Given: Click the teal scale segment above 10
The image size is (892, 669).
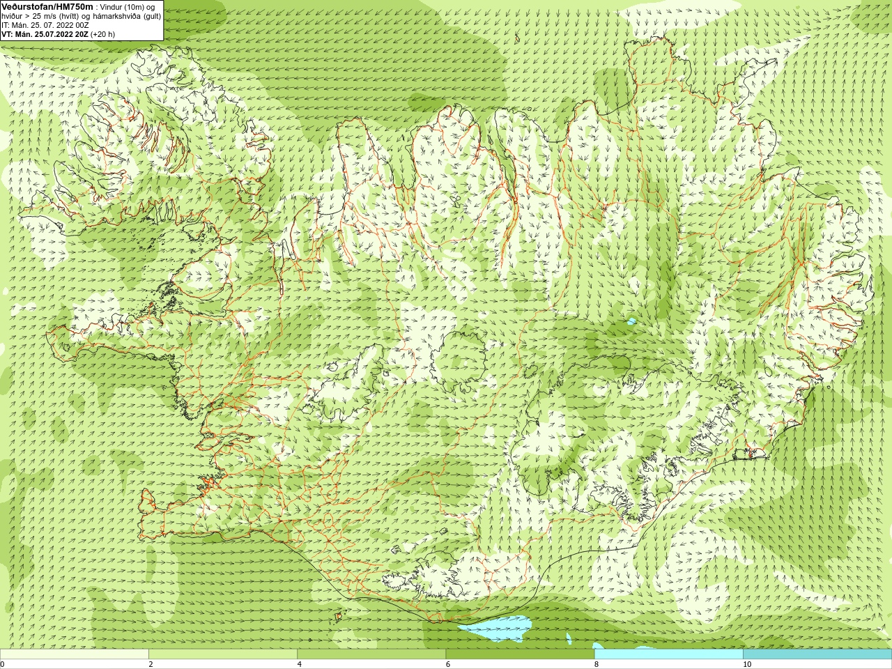Looking at the screenshot, I should [817, 654].
